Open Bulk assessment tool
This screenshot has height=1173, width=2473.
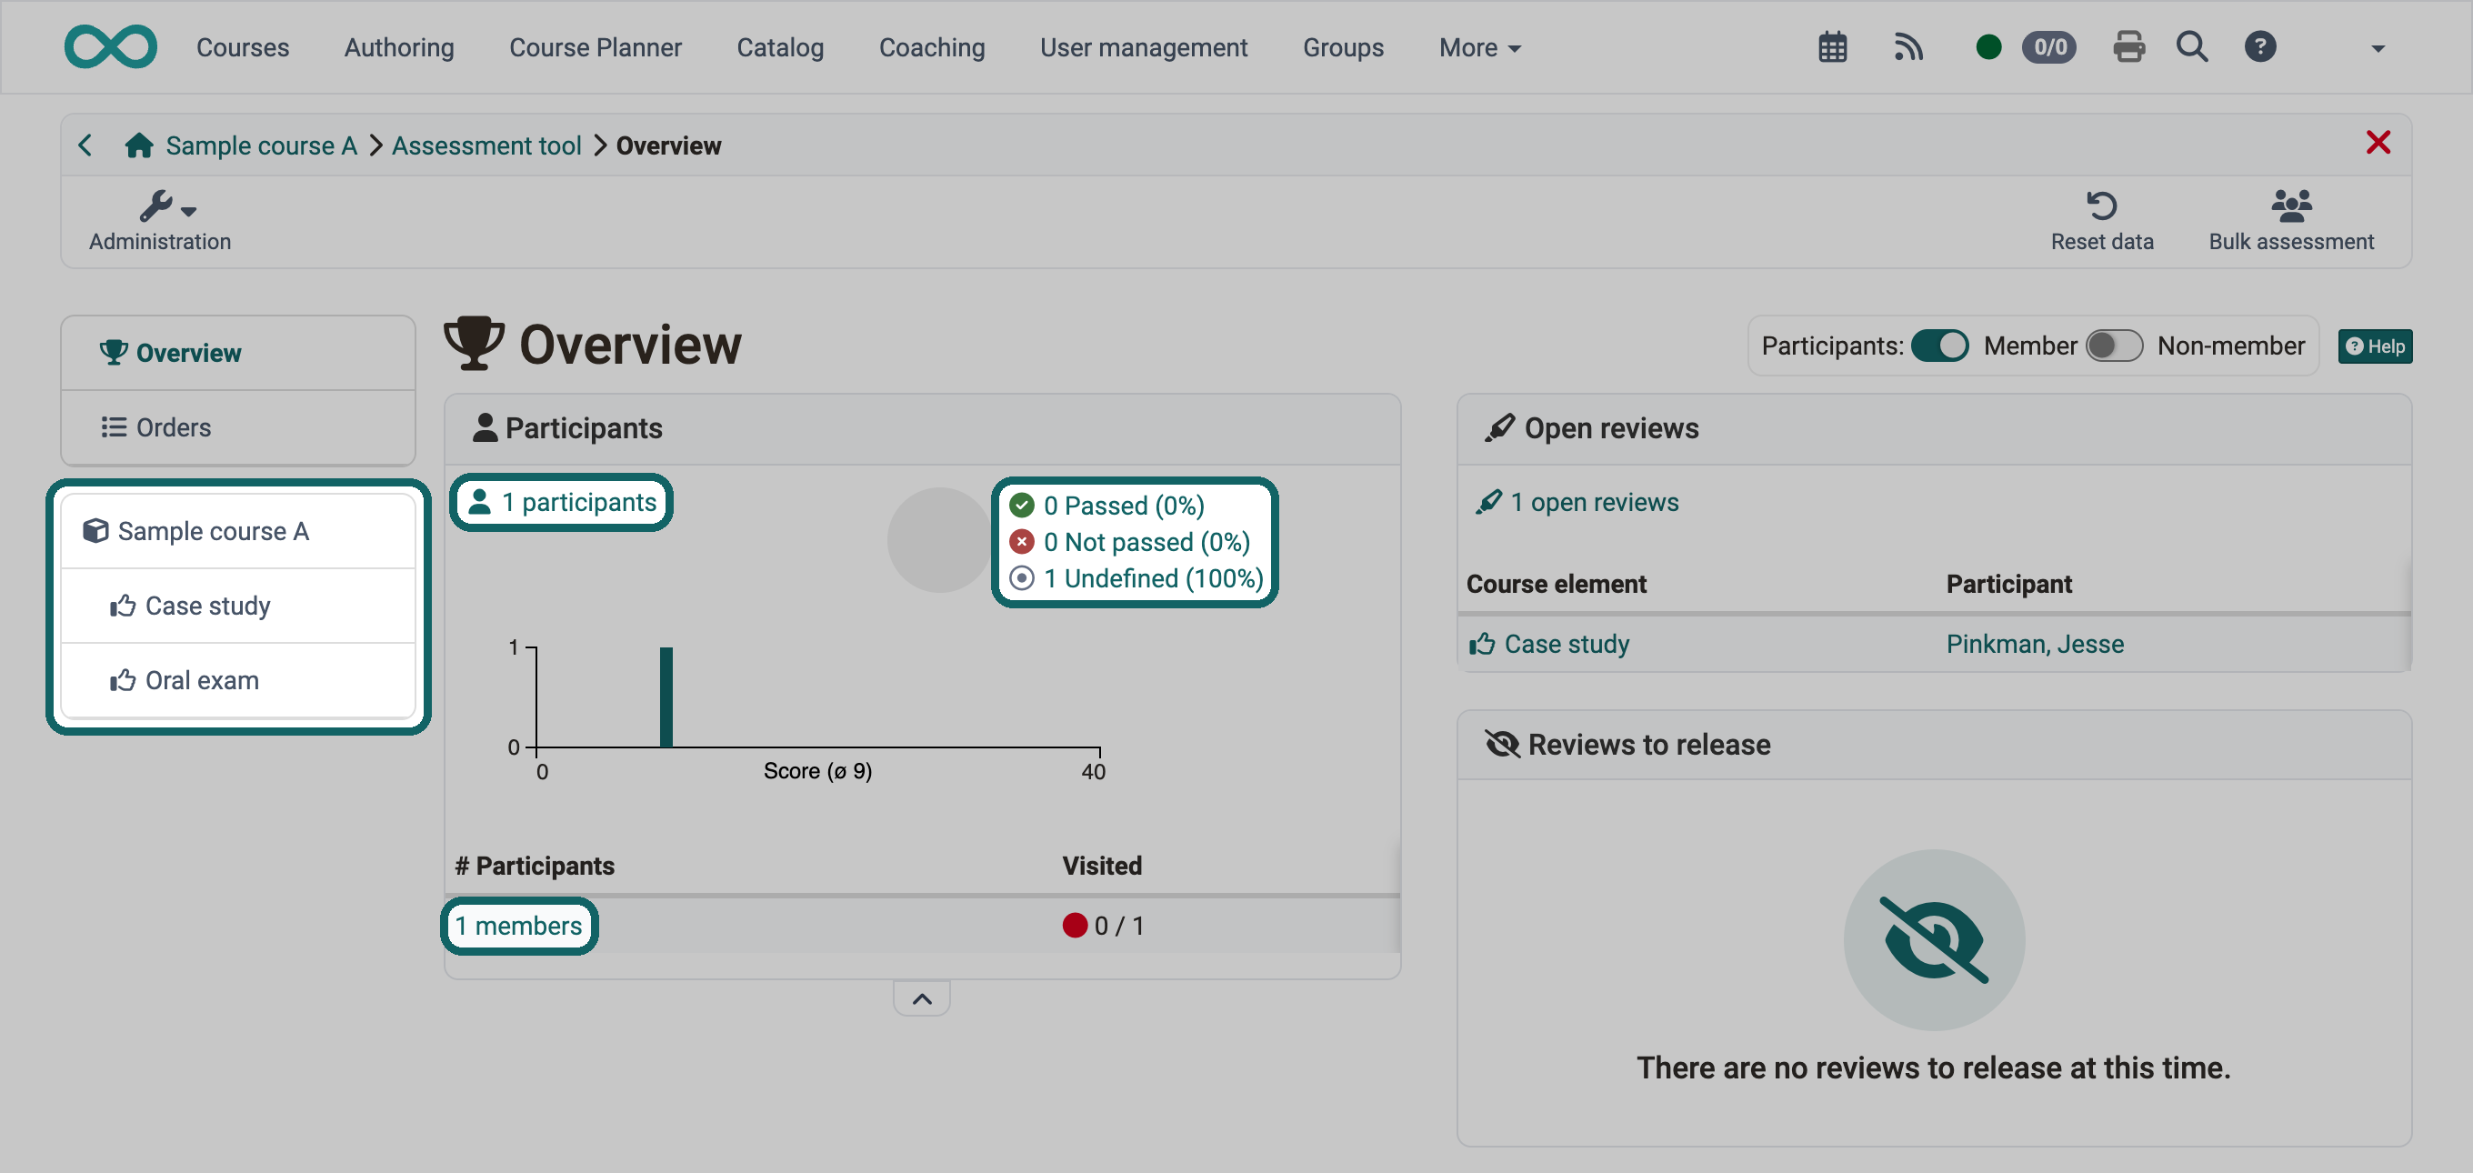pyautogui.click(x=2290, y=221)
